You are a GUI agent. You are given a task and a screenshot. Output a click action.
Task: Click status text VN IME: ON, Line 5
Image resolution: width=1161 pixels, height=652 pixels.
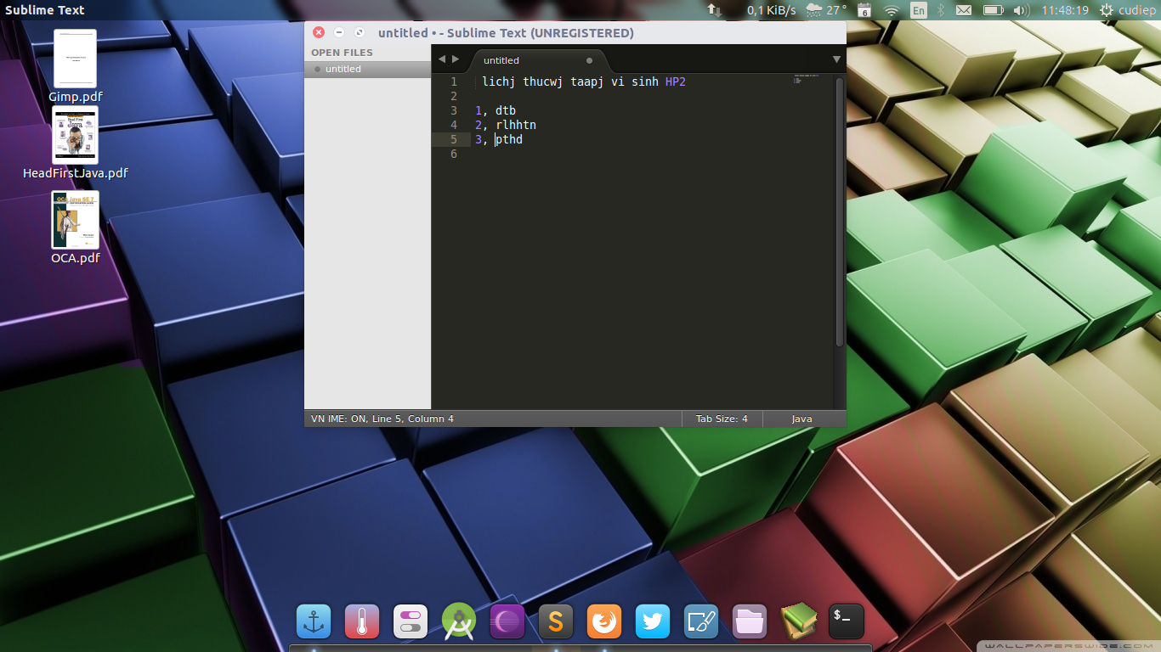coord(382,419)
